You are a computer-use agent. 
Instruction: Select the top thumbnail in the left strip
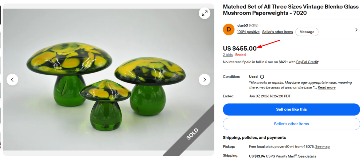pyautogui.click(x=0, y=14)
